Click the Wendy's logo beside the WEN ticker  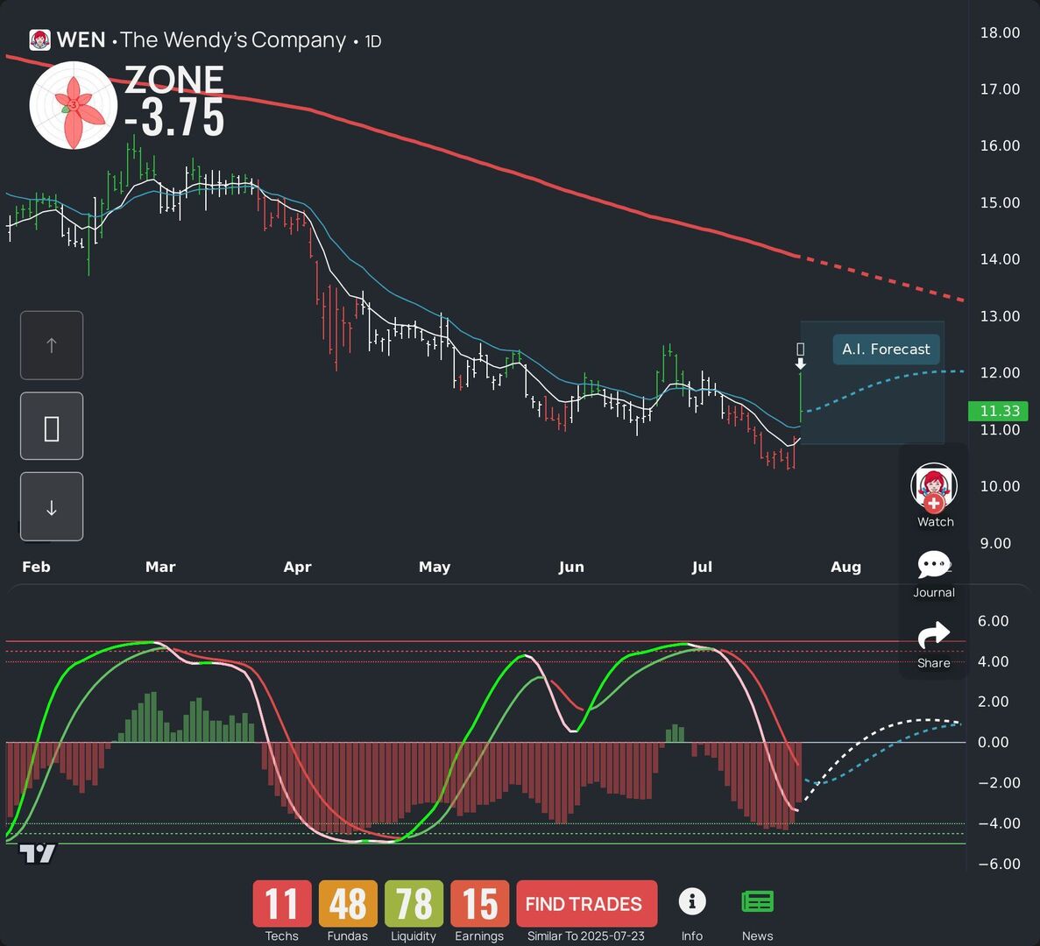[39, 40]
